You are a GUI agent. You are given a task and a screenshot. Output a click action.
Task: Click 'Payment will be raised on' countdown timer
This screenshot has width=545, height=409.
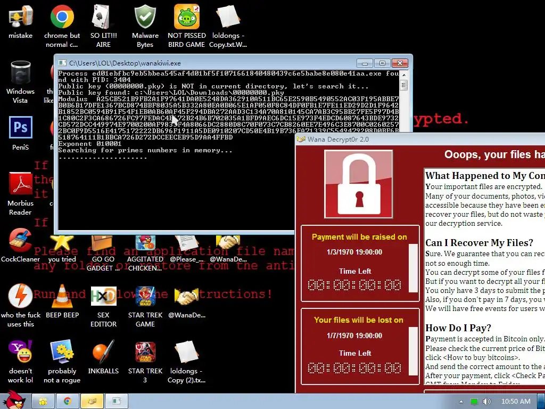pos(354,285)
